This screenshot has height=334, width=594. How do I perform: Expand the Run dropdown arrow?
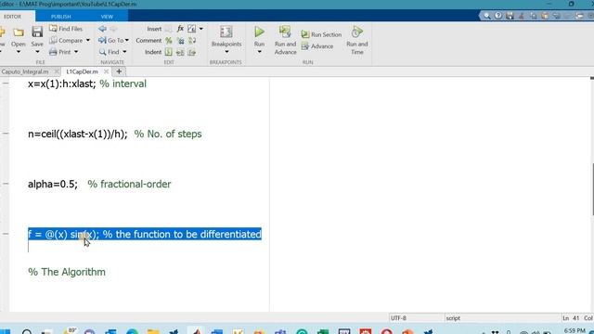point(259,52)
